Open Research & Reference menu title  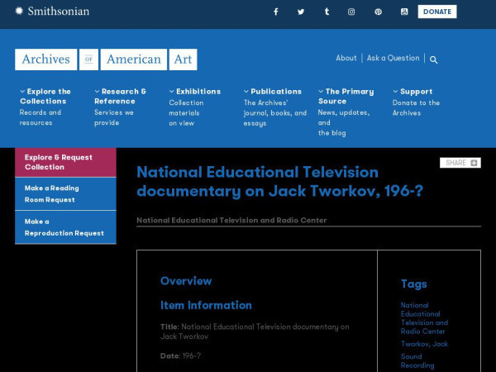(x=120, y=96)
